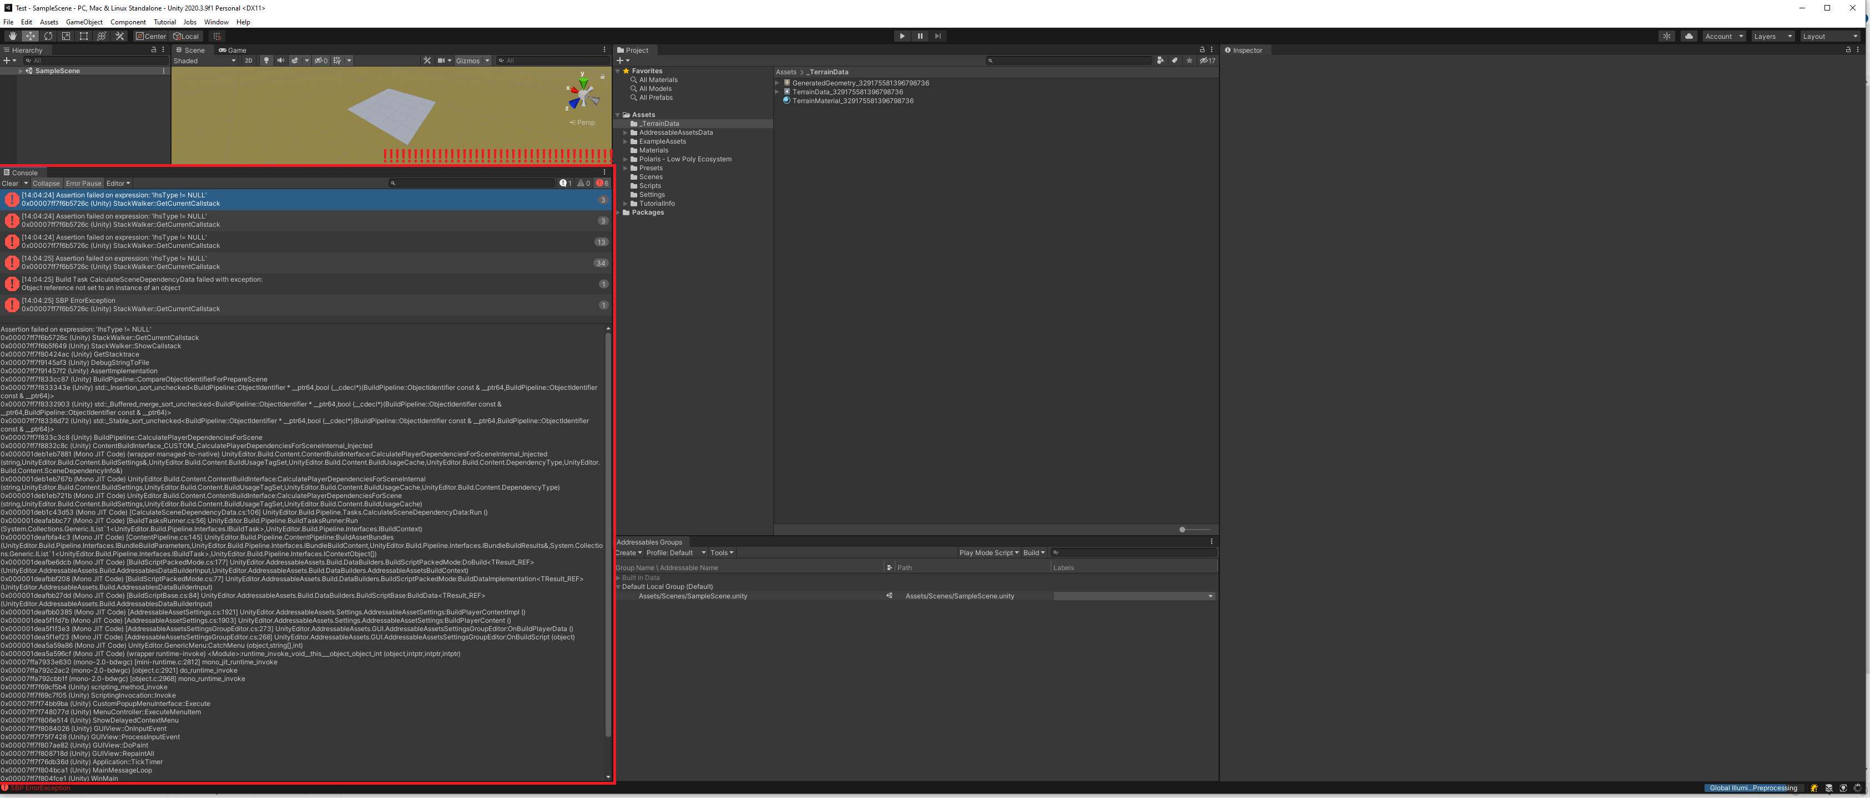The image size is (1870, 798).
Task: Select the Hand tool in toolbar
Action: click(12, 36)
